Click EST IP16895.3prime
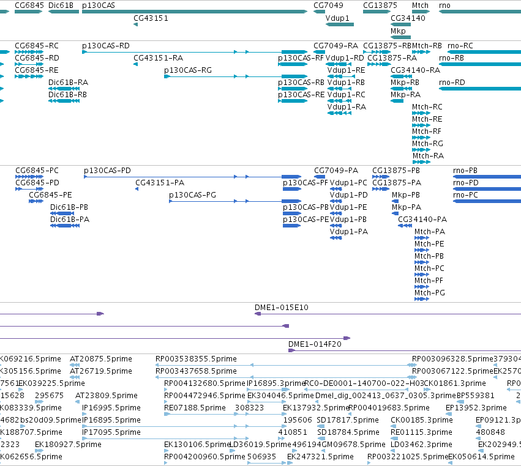521x466 pixels. coord(268,390)
